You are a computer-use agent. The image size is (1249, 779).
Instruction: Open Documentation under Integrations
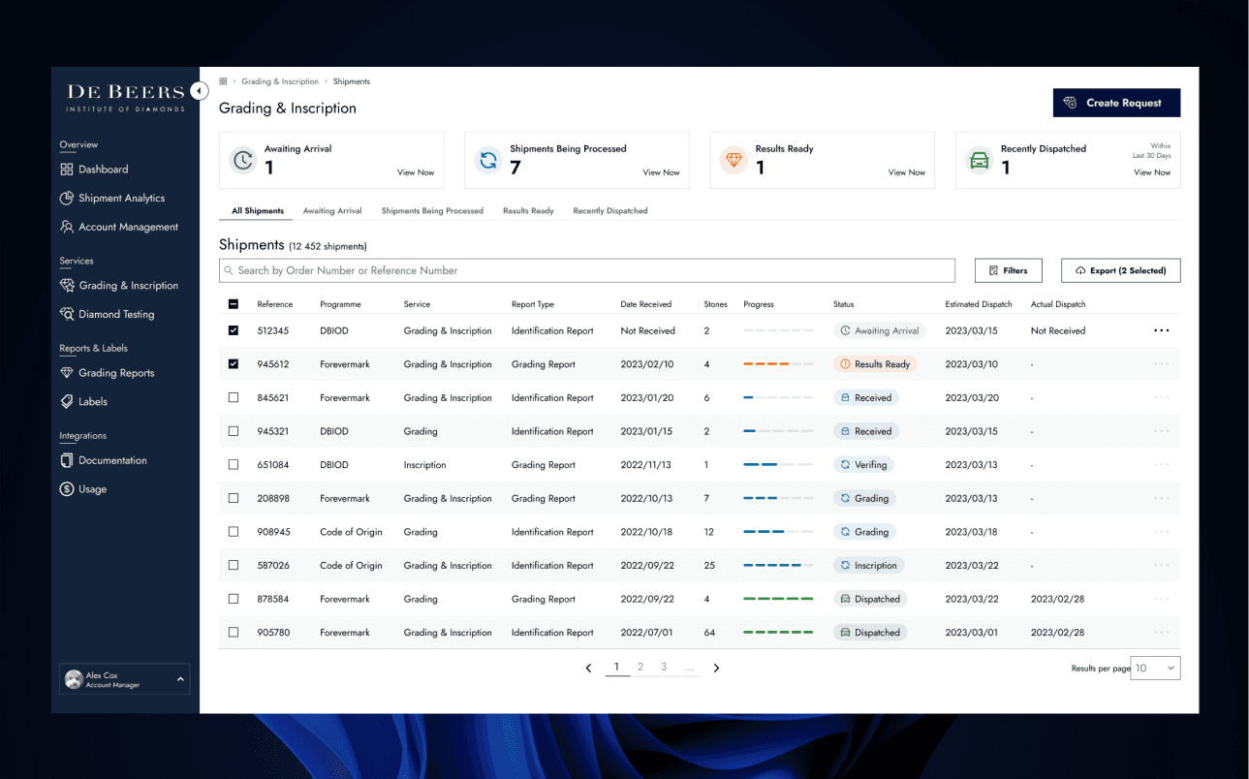103,460
